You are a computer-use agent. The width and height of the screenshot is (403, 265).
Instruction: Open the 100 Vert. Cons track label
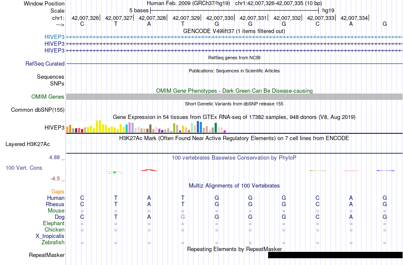click(x=24, y=168)
